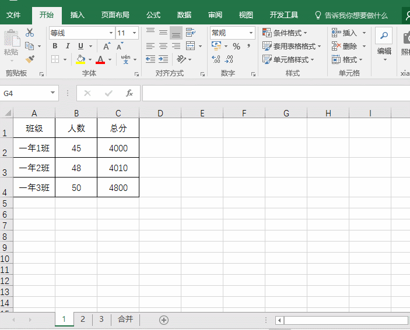Increase decimal places
410x330 pixels.
[216, 59]
